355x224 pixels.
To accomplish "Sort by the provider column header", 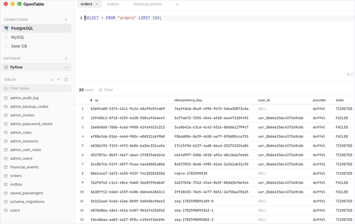I will click(x=320, y=100).
